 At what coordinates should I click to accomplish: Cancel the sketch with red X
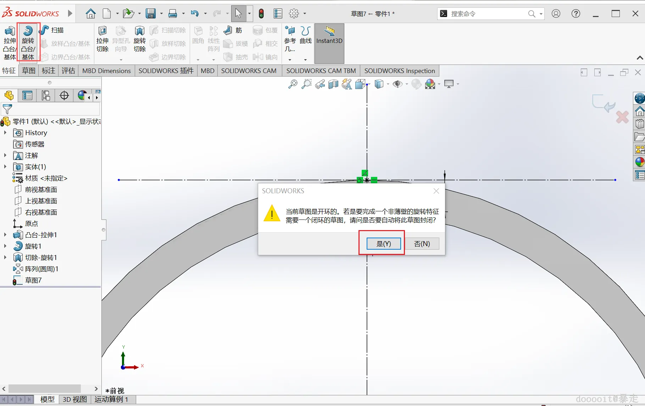point(622,117)
